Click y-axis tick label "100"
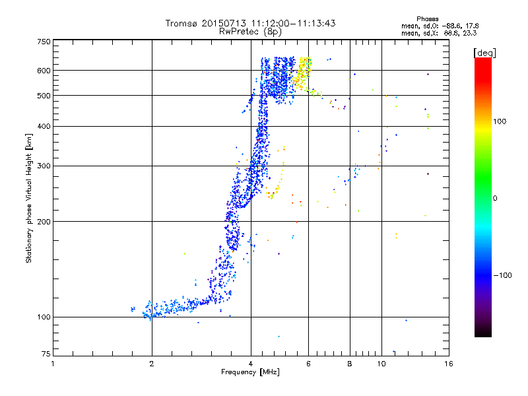 pyautogui.click(x=44, y=317)
